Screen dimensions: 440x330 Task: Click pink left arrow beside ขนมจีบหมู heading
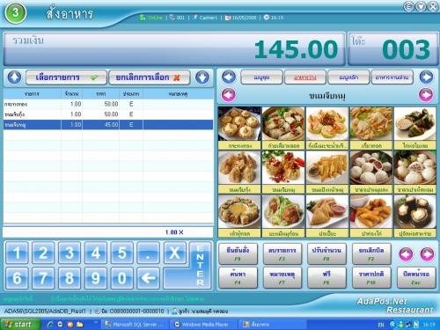tap(229, 95)
